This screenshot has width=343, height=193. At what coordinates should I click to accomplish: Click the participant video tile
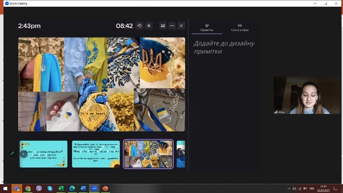(306, 95)
